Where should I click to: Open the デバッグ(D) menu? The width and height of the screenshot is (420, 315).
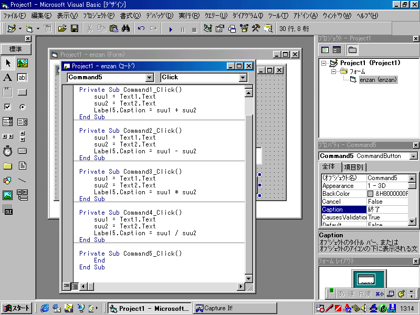click(x=160, y=16)
